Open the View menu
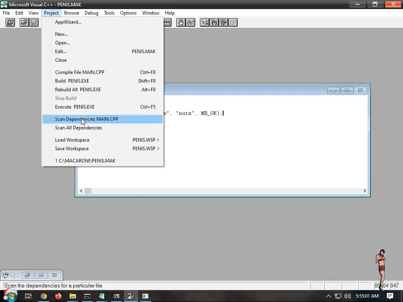Screen dimensions: 403x302 (x=33, y=13)
